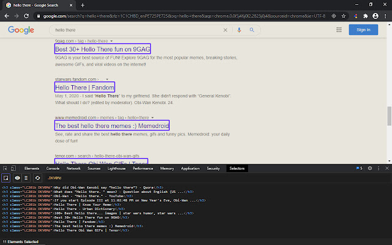This screenshot has height=245, width=392.
Task: Clear the Google search box with the X
Action: [x=225, y=30]
